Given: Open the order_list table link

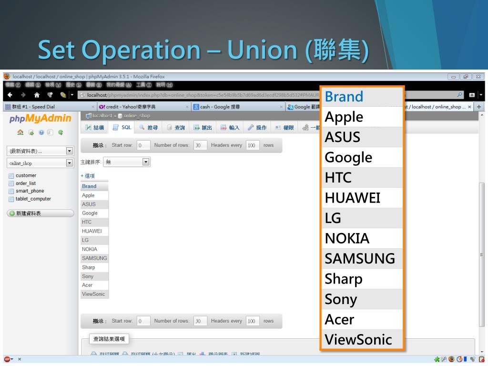Looking at the screenshot, I should point(26,183).
